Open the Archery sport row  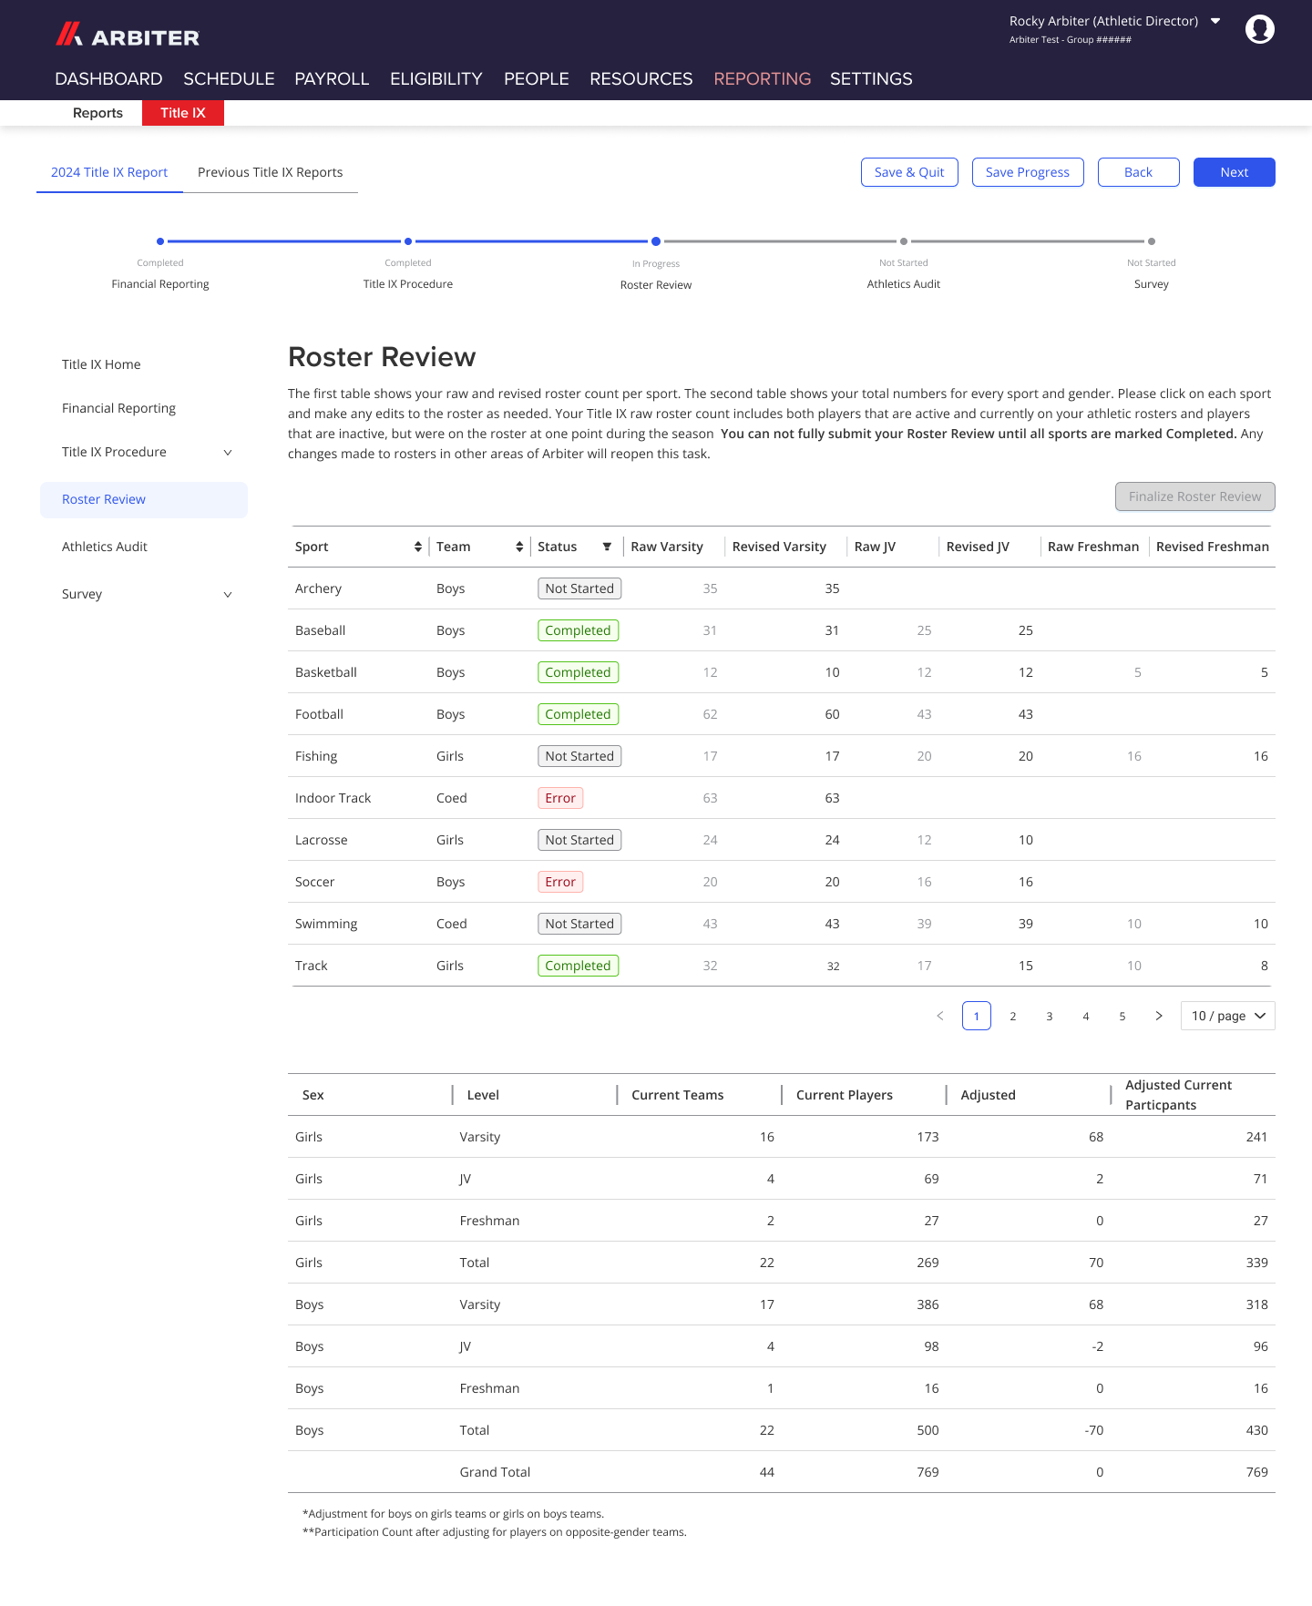pyautogui.click(x=784, y=588)
